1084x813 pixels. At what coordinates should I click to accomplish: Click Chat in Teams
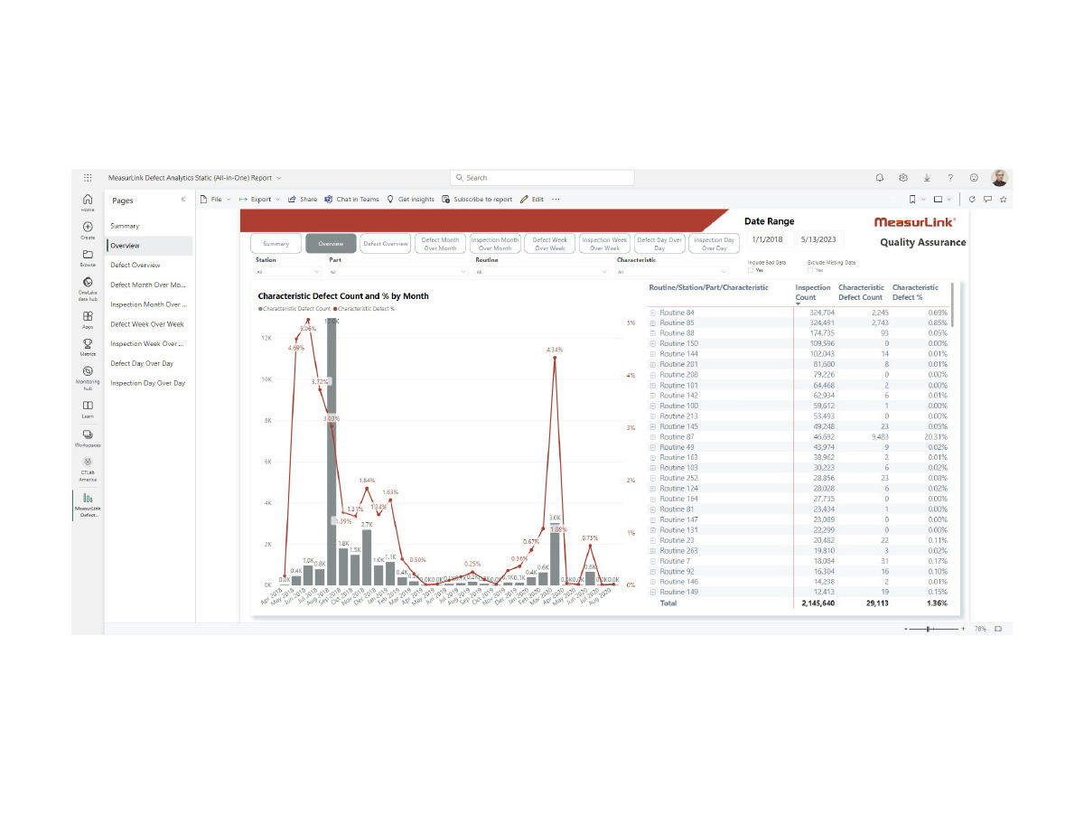click(x=352, y=199)
